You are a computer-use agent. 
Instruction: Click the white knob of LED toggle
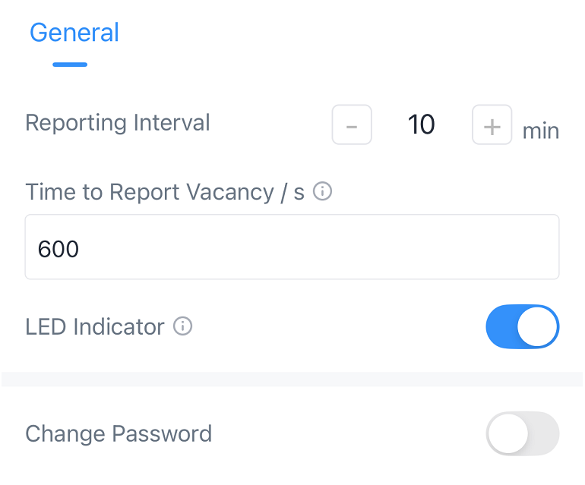pos(537,326)
